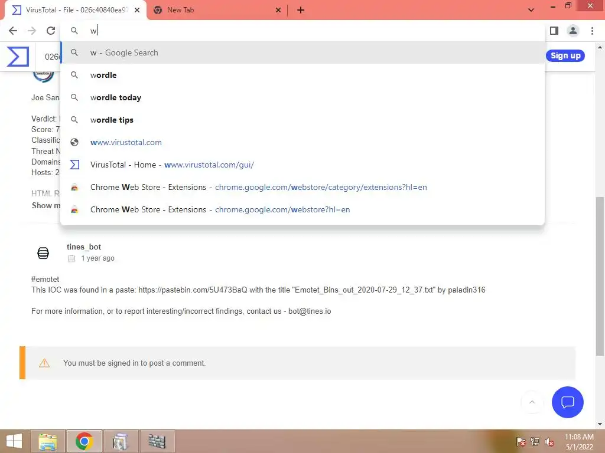
Task: Click the tines_bot username
Action: [84, 247]
